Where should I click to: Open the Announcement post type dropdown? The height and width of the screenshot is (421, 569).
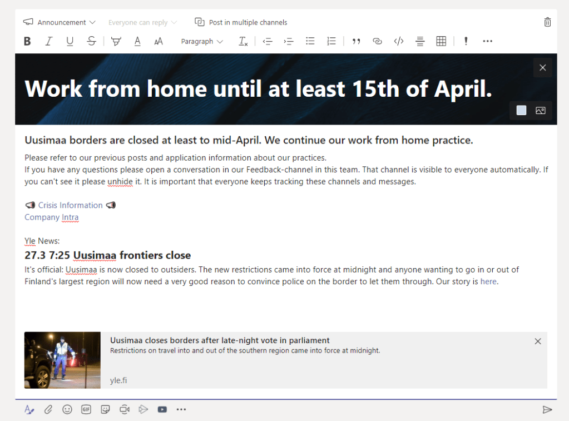click(x=60, y=22)
